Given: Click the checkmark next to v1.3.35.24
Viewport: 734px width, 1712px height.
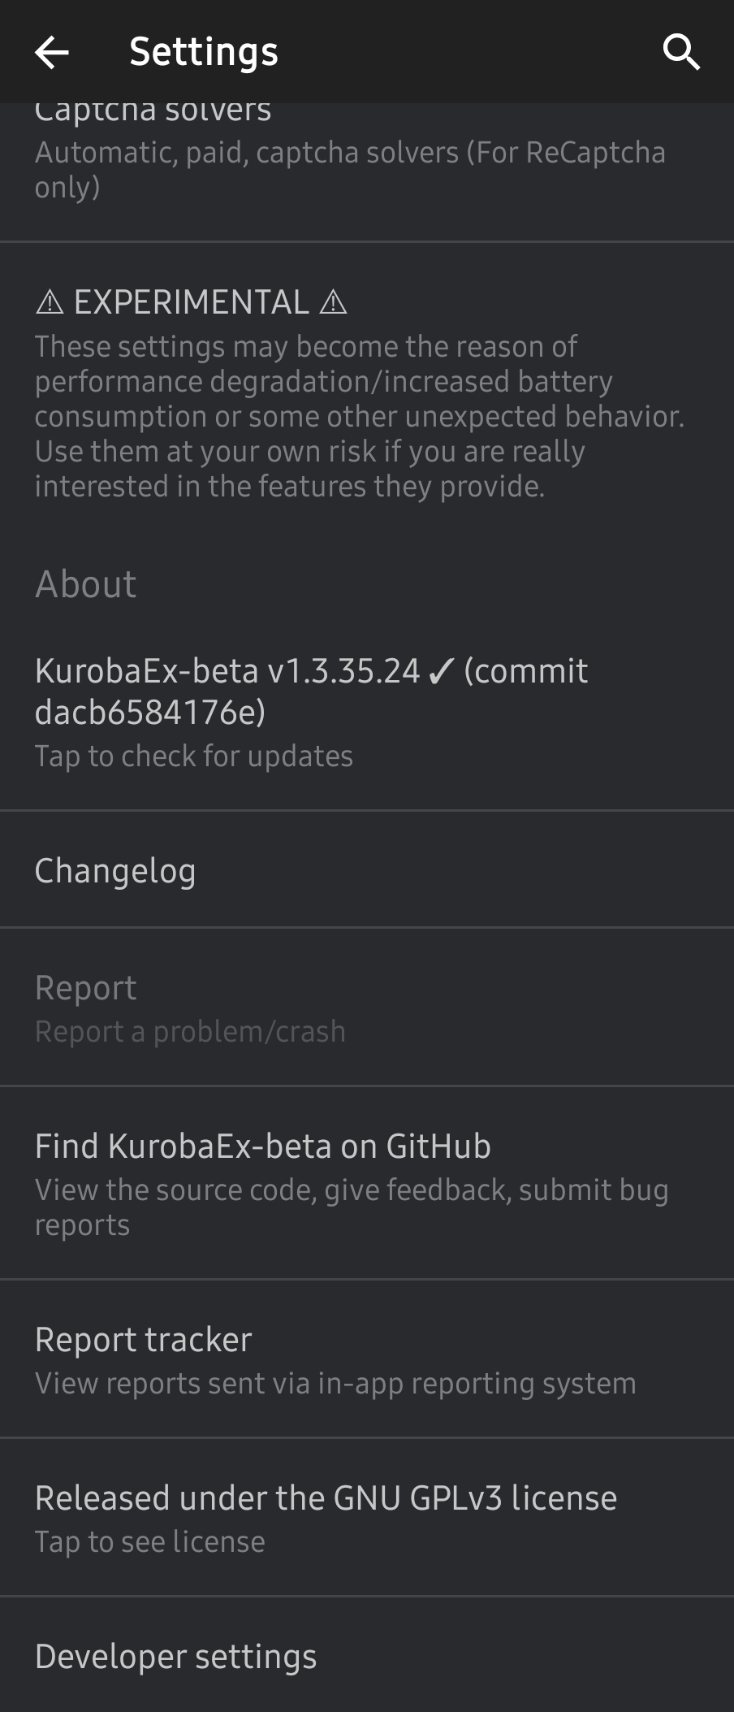Looking at the screenshot, I should (441, 671).
